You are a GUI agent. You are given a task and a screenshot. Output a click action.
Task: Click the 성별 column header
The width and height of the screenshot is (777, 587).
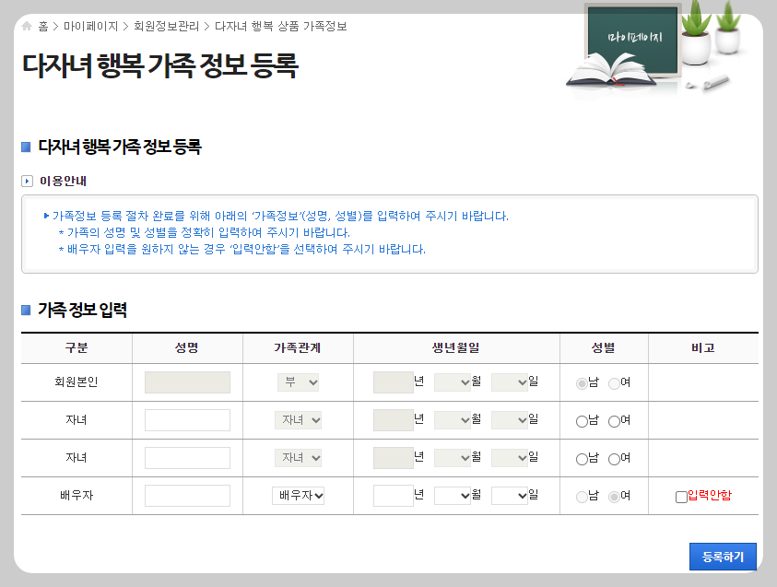pos(604,348)
